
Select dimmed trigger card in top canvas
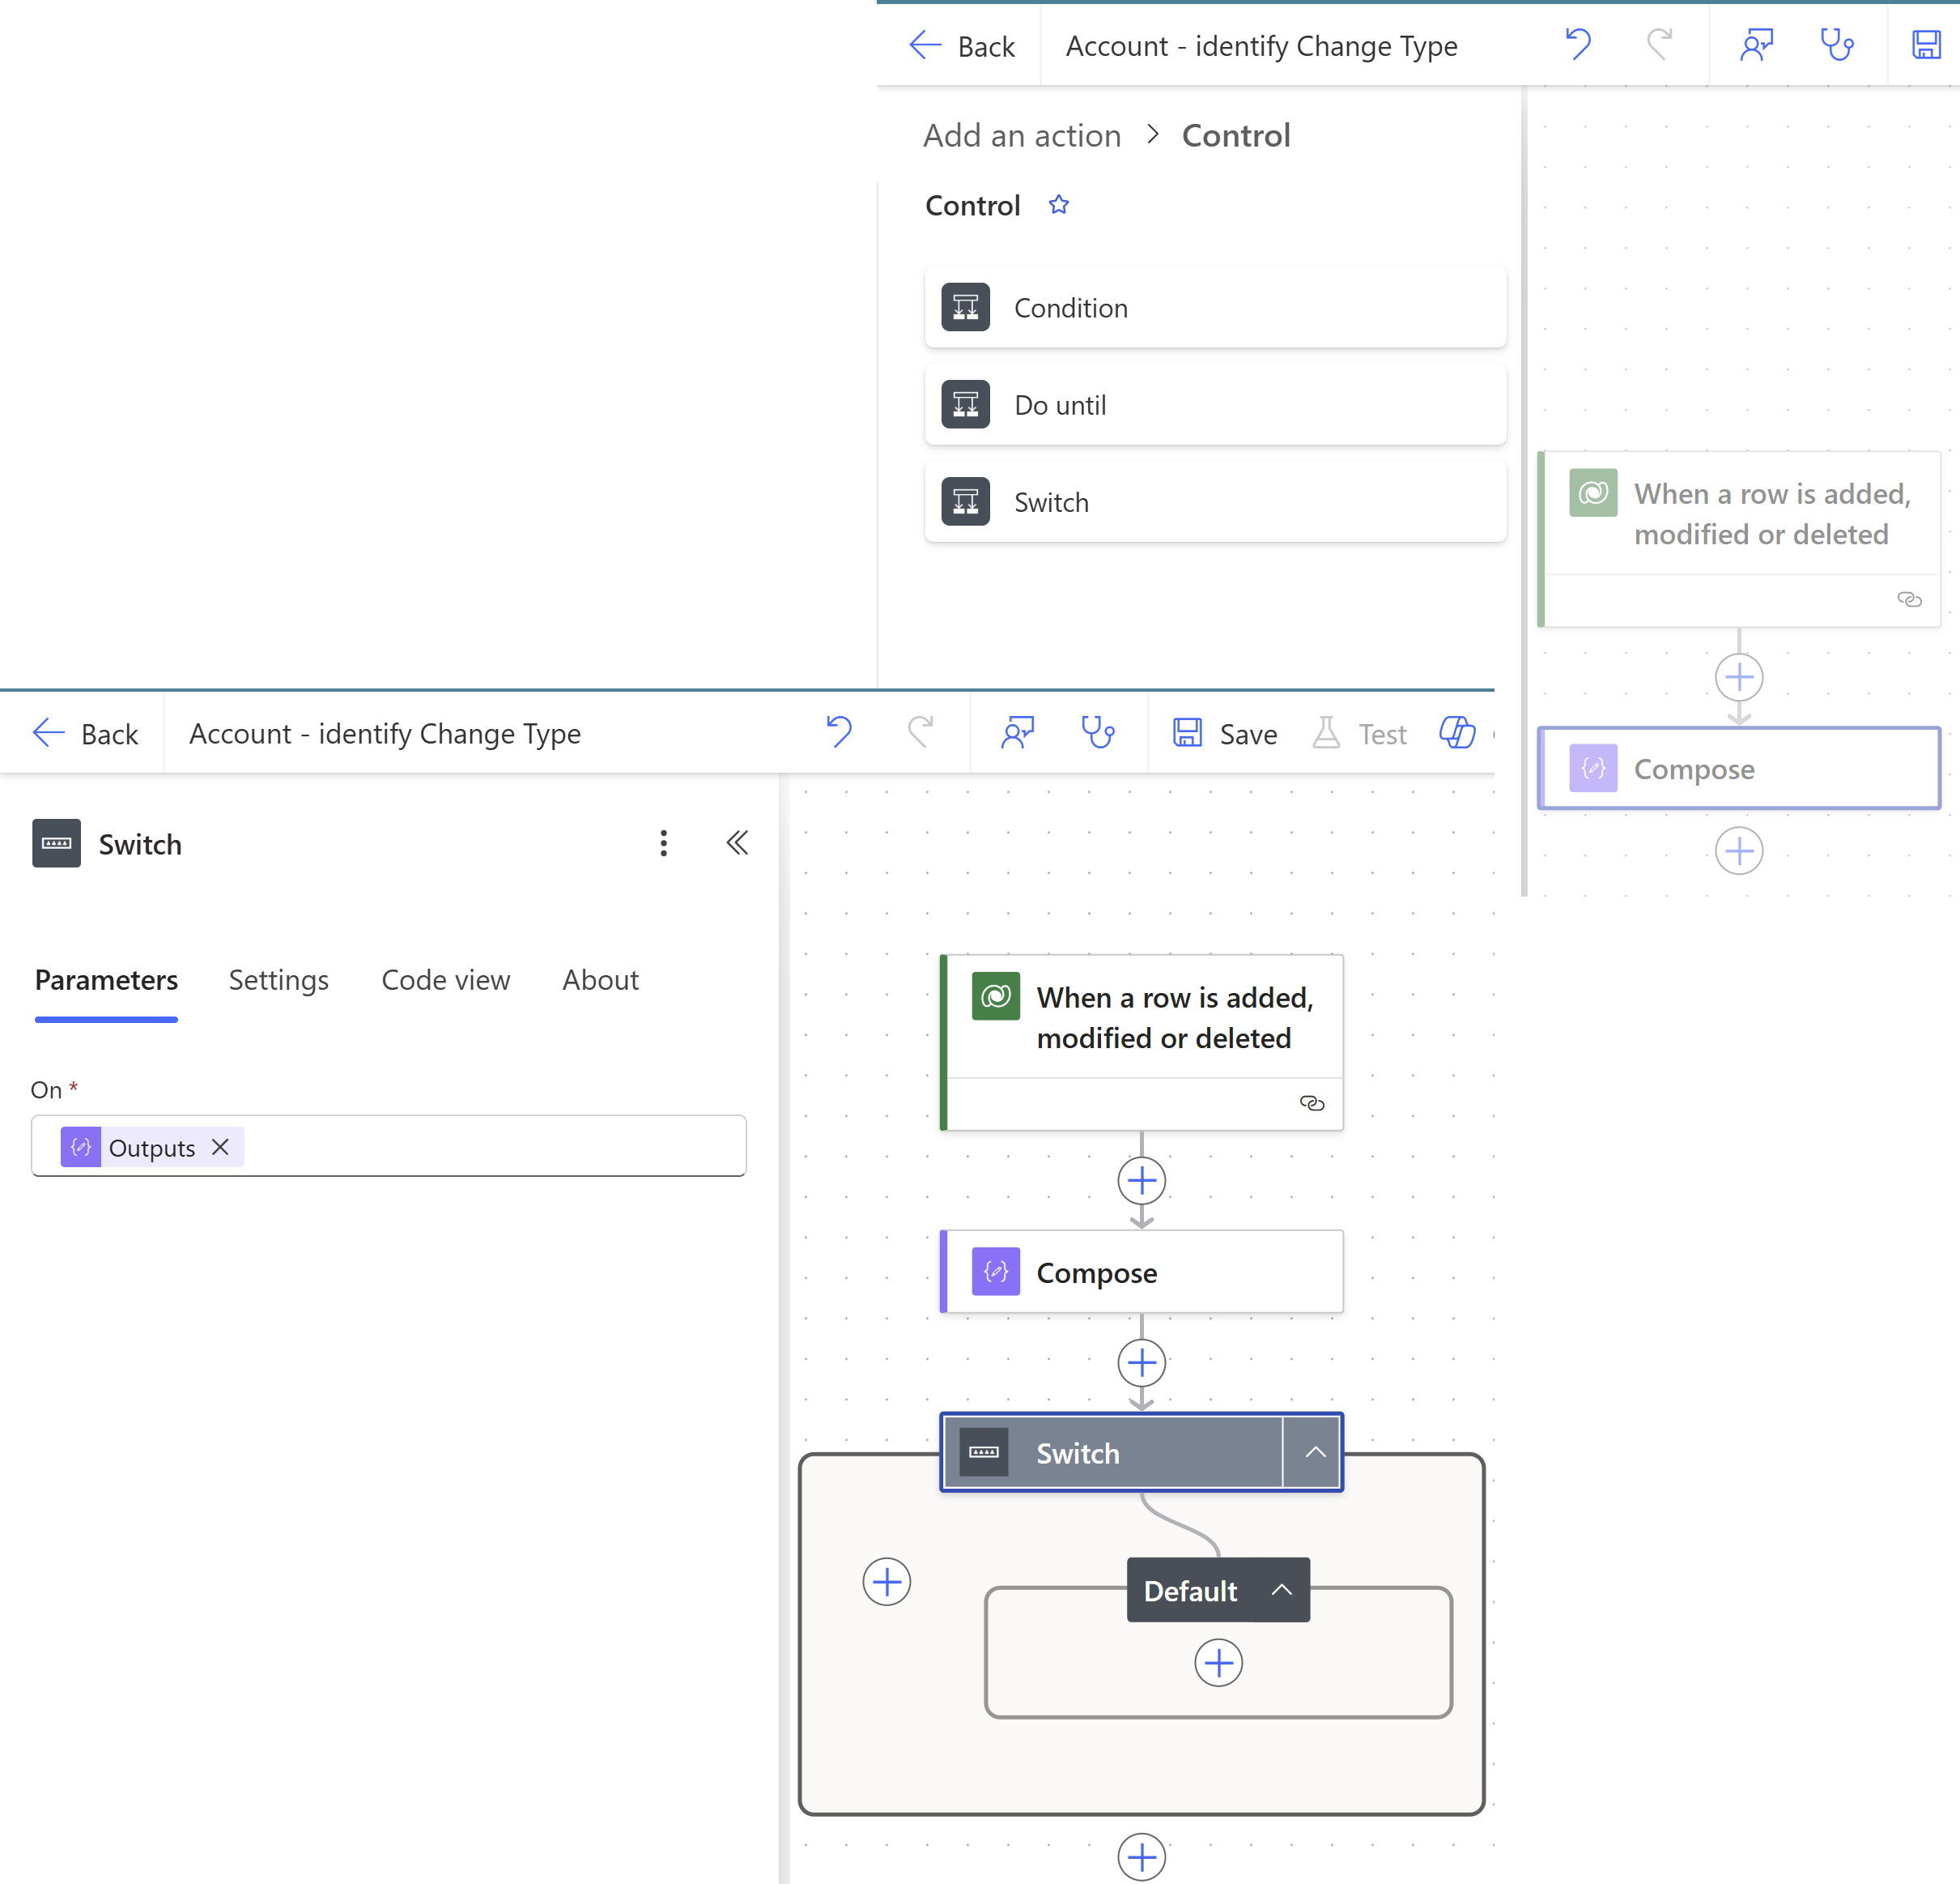click(1739, 539)
